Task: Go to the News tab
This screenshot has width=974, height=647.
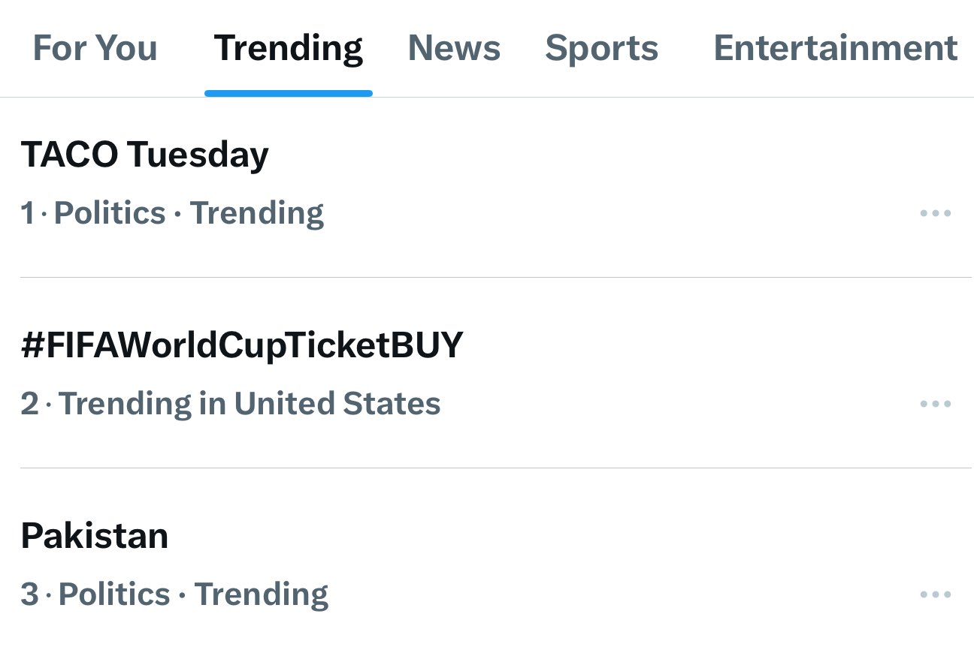Action: (x=454, y=49)
